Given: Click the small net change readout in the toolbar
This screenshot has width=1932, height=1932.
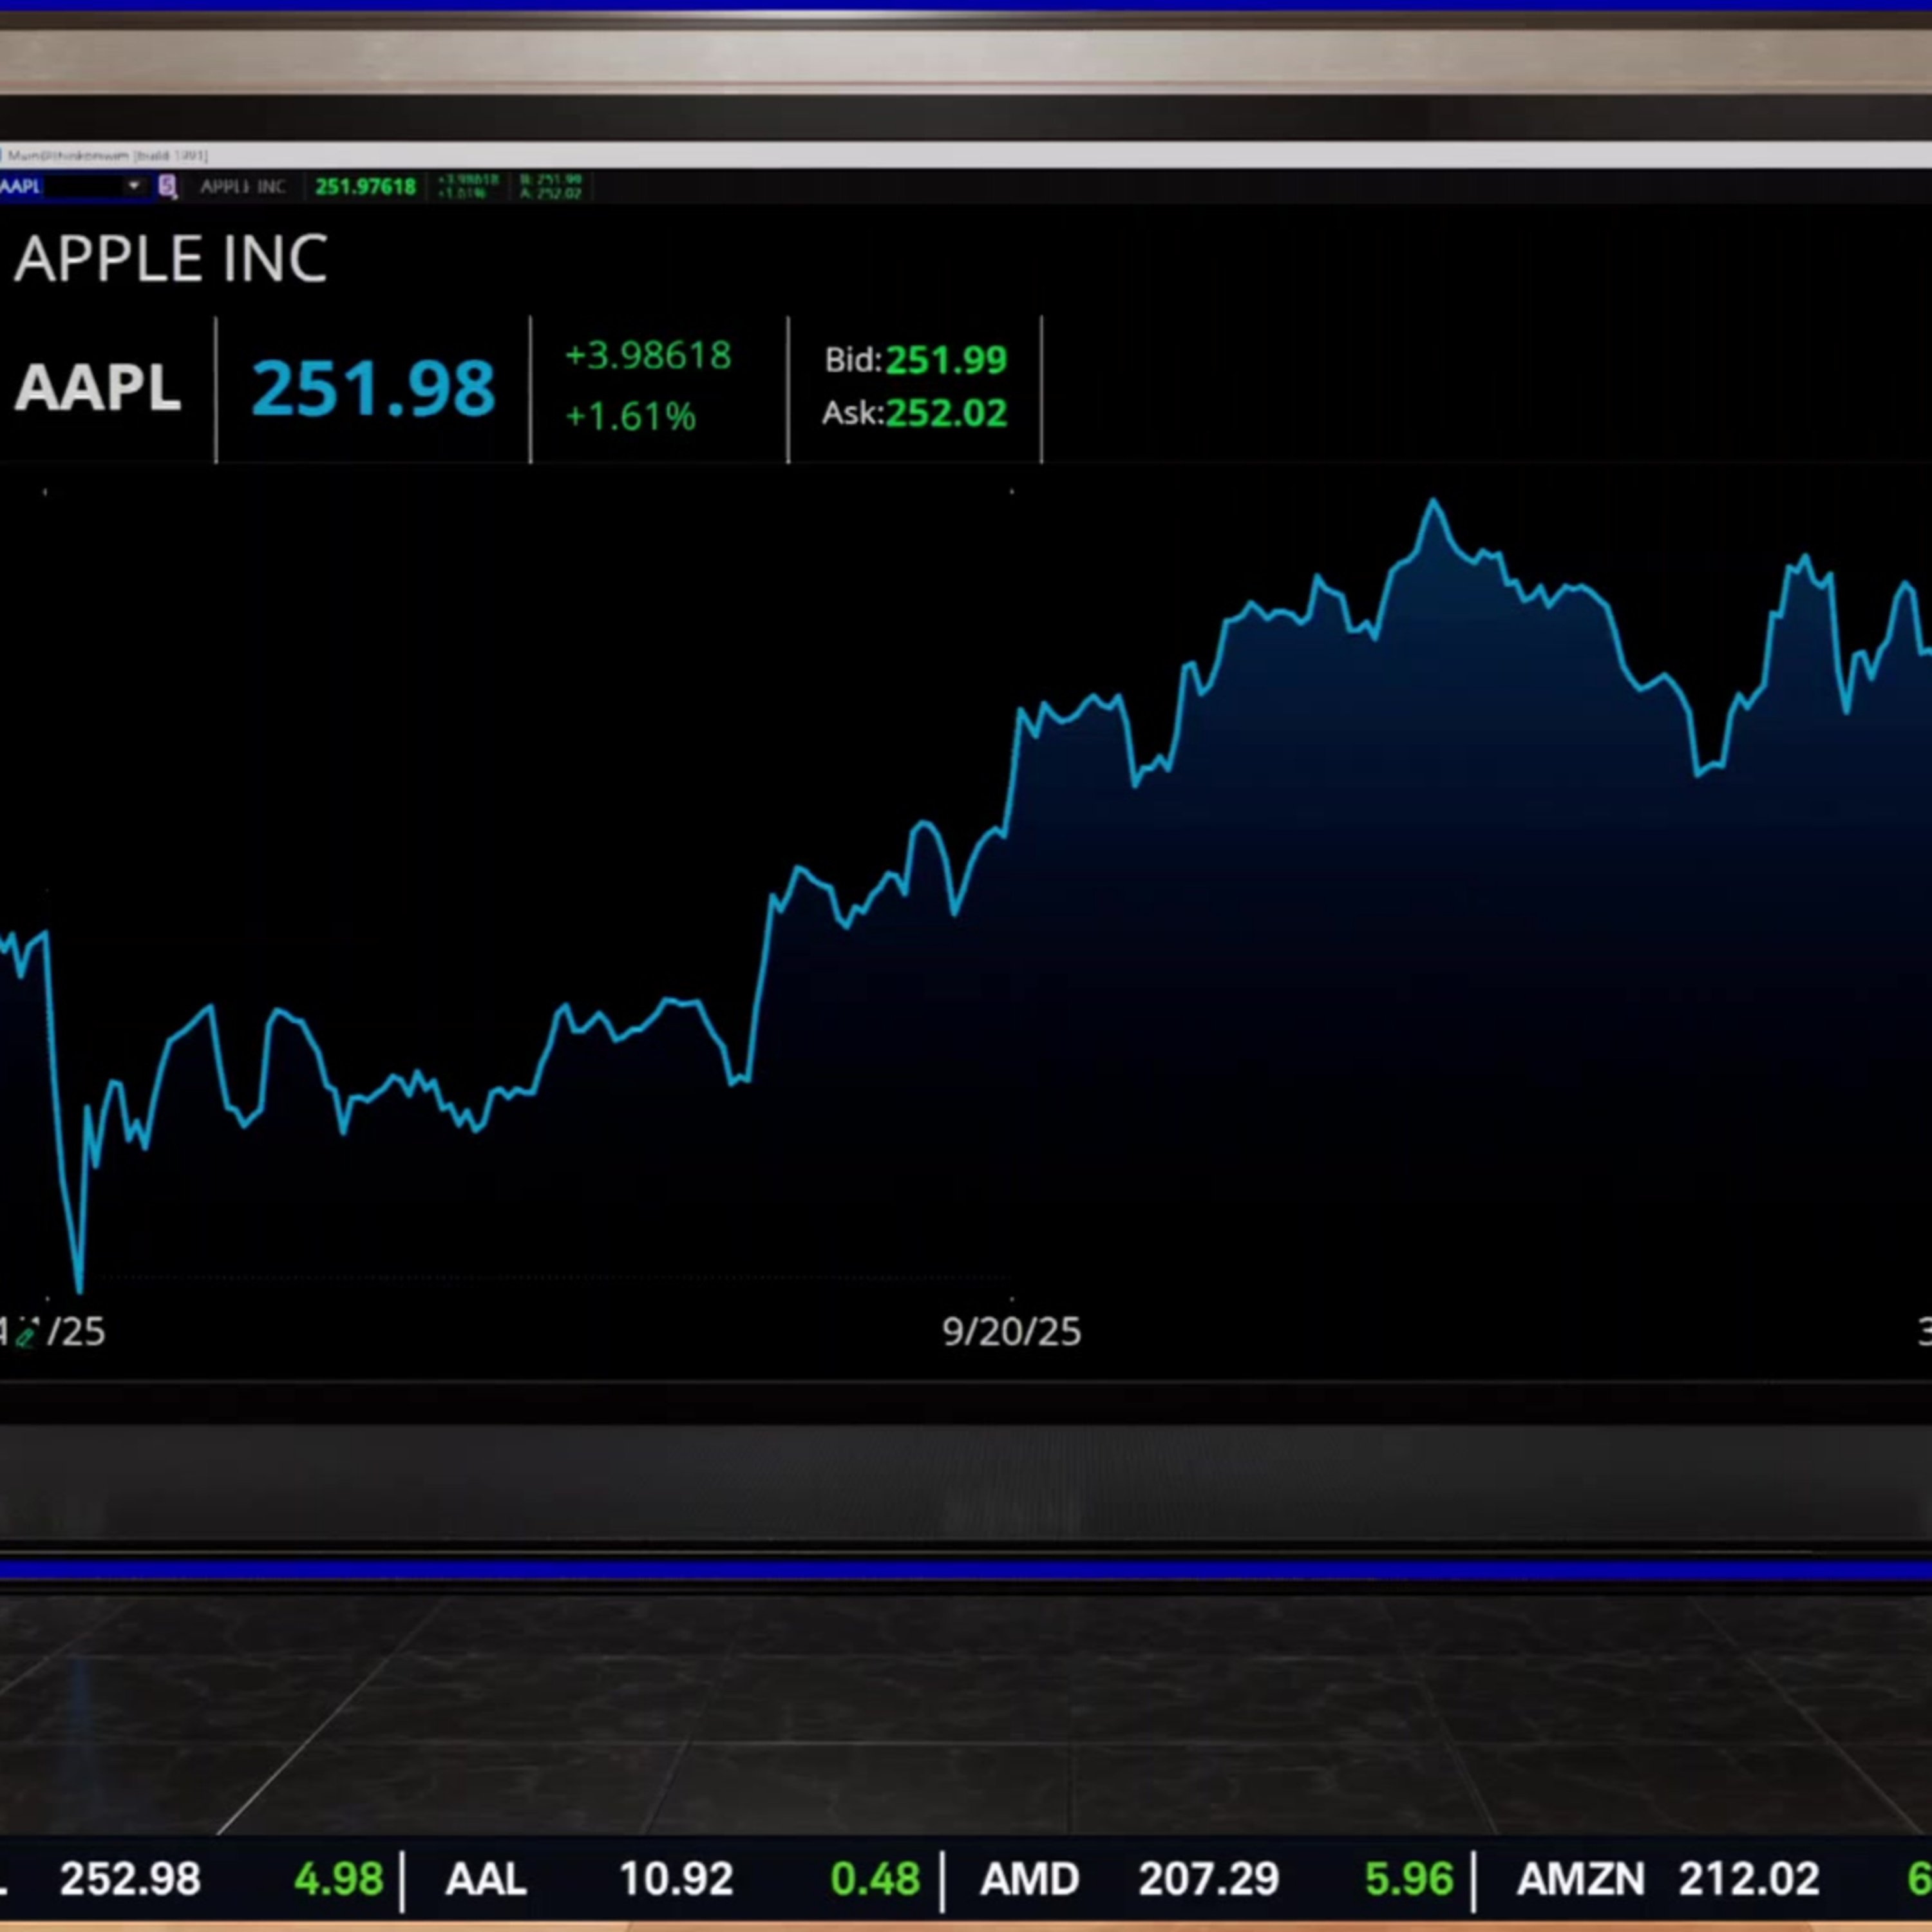Looking at the screenshot, I should pyautogui.click(x=467, y=186).
